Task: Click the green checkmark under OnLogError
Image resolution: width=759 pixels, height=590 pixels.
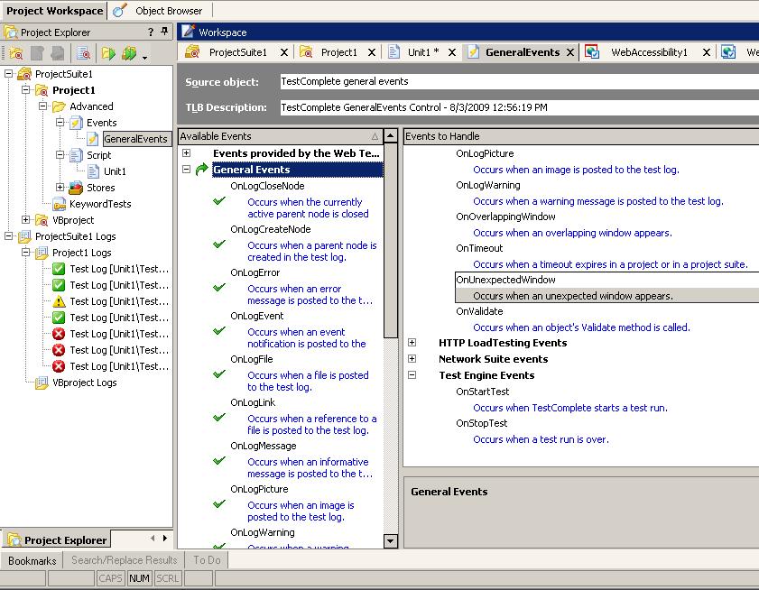Action: [x=218, y=288]
